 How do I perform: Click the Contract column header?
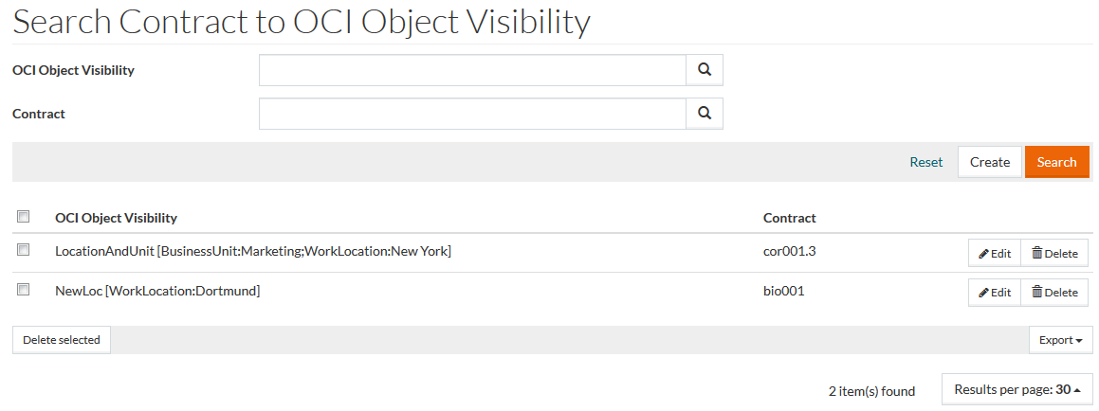pyautogui.click(x=789, y=218)
